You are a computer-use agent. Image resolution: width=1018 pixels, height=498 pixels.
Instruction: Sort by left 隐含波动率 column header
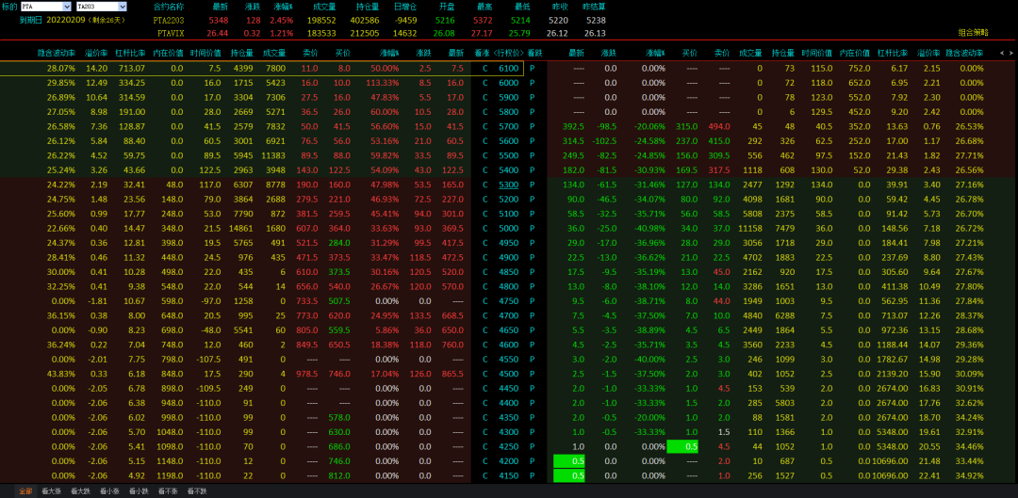coord(56,54)
